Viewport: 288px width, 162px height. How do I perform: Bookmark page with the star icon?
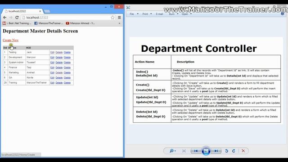(x=112, y=18)
